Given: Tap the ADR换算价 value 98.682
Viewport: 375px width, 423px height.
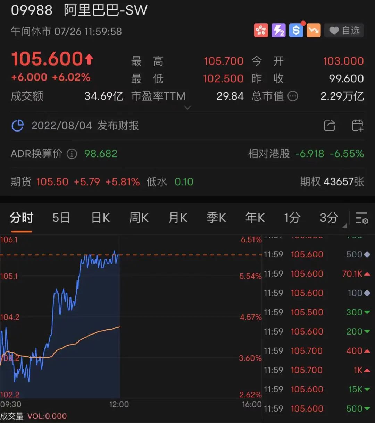Looking at the screenshot, I should [101, 154].
